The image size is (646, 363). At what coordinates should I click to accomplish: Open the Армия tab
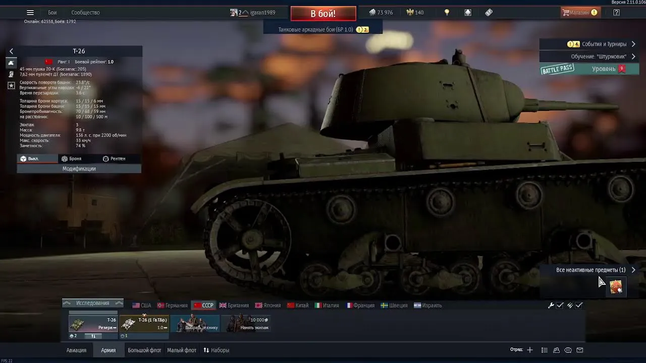[109, 350]
